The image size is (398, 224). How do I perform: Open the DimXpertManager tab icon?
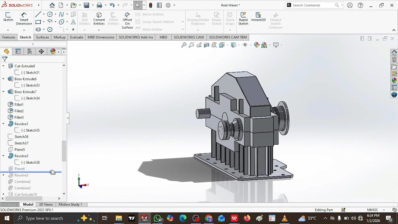41,52
